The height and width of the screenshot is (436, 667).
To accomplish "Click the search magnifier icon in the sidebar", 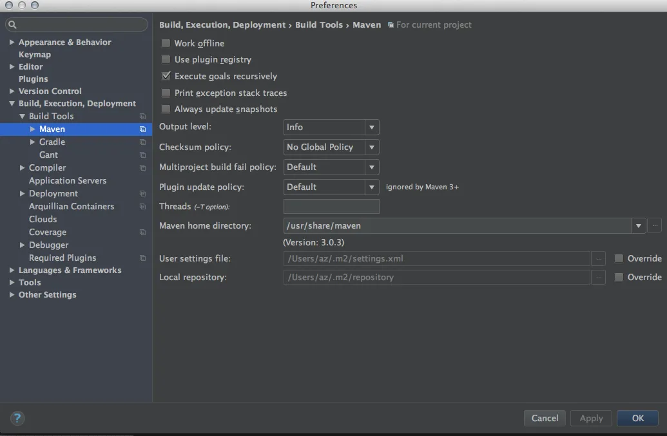I will click(12, 24).
